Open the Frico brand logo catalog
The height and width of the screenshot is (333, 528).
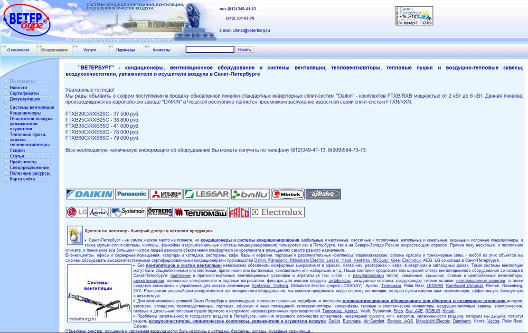[x=239, y=212]
